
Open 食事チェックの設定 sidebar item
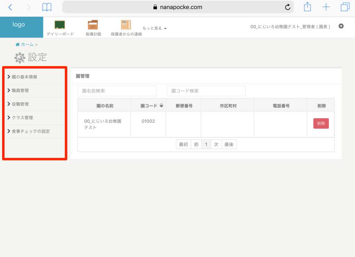tap(31, 131)
